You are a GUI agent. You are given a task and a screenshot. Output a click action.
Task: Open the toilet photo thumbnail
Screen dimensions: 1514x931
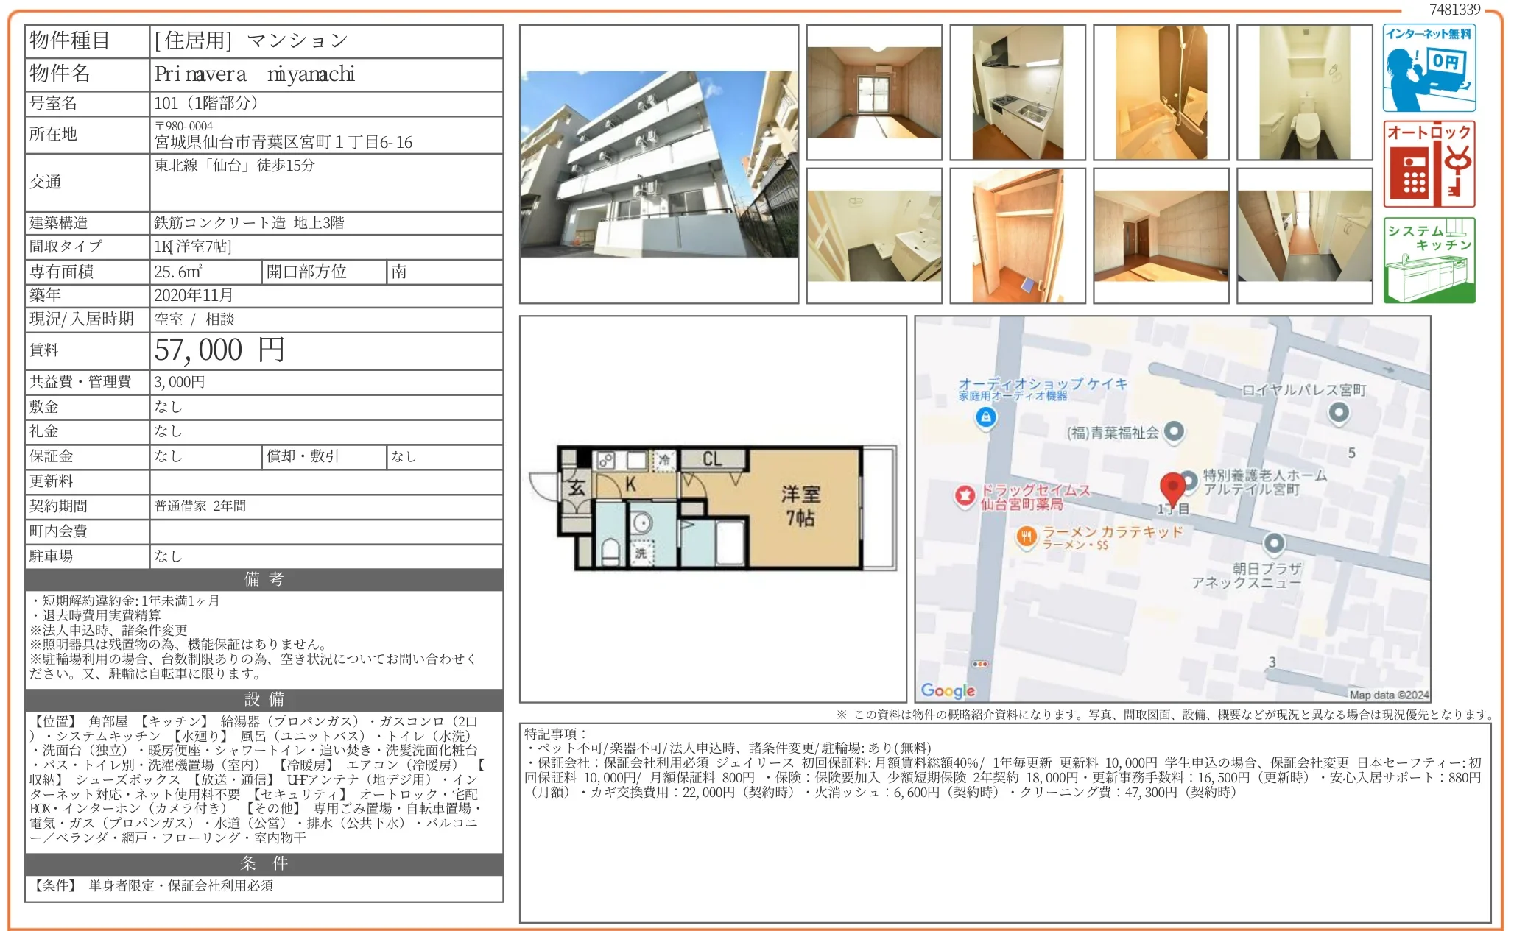tap(1304, 93)
